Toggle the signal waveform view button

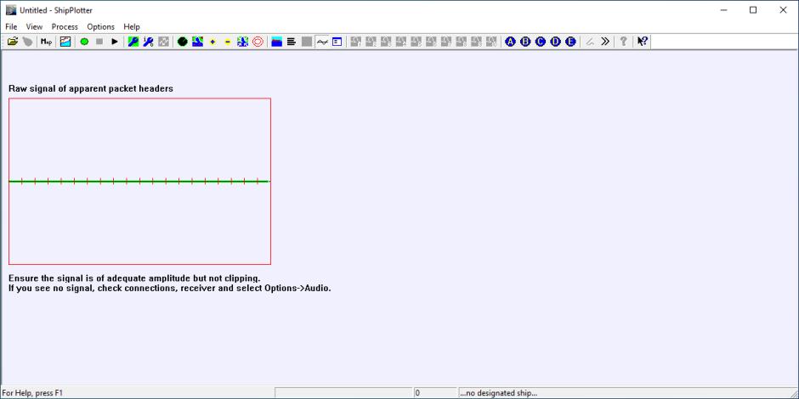coord(322,42)
